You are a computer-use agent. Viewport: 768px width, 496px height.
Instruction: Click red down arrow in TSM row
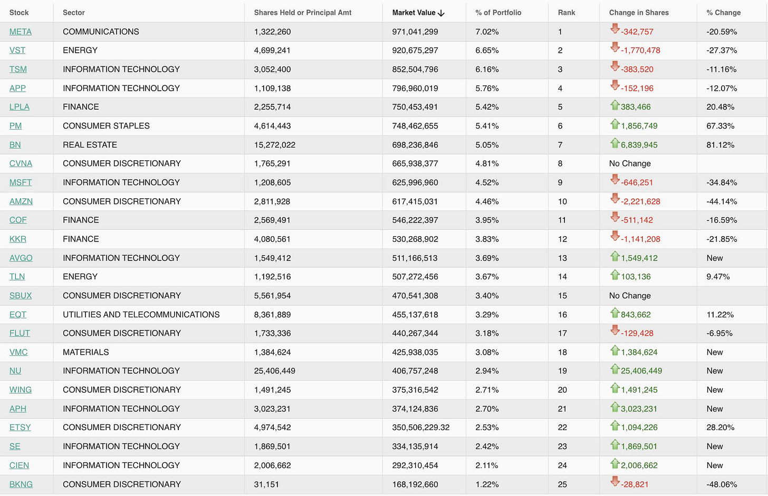[x=615, y=66]
